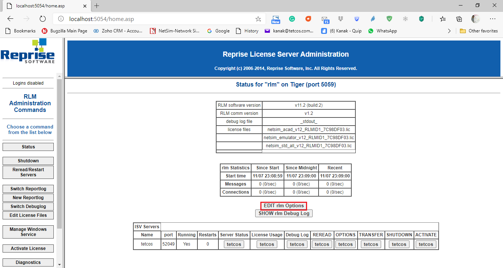Open Other favorites folder
Viewport: 503px width, 268px height.
pos(479,31)
